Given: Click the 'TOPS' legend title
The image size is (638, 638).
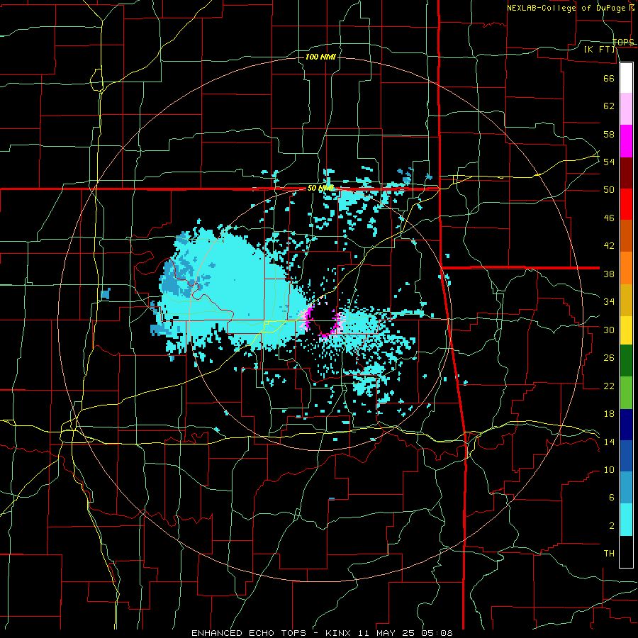Looking at the screenshot, I should 623,42.
